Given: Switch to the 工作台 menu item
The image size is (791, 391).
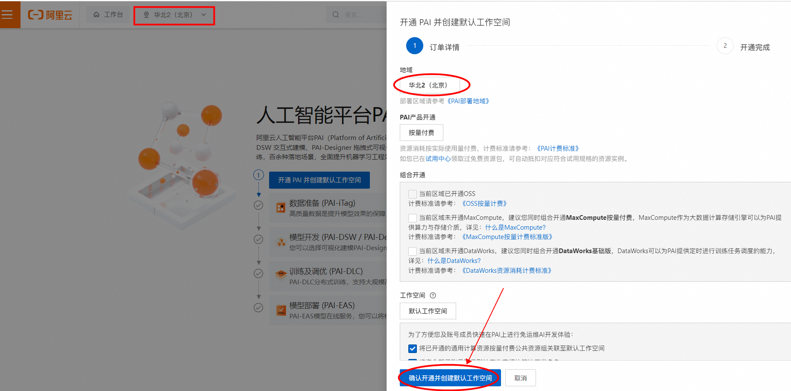Looking at the screenshot, I should coord(112,14).
